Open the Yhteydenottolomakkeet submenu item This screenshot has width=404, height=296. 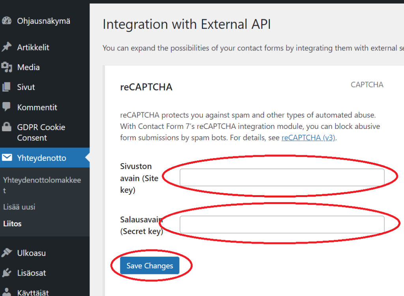point(42,185)
